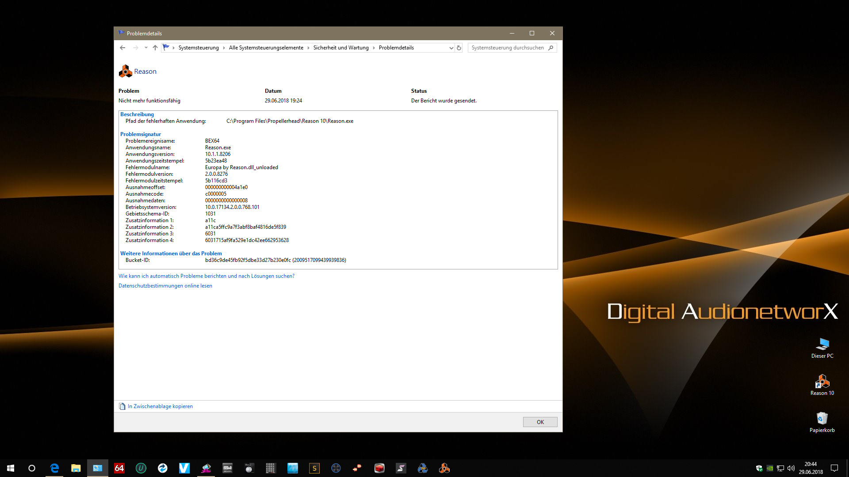Open link about automatically reporting problems
Image resolution: width=849 pixels, height=477 pixels.
(207, 276)
